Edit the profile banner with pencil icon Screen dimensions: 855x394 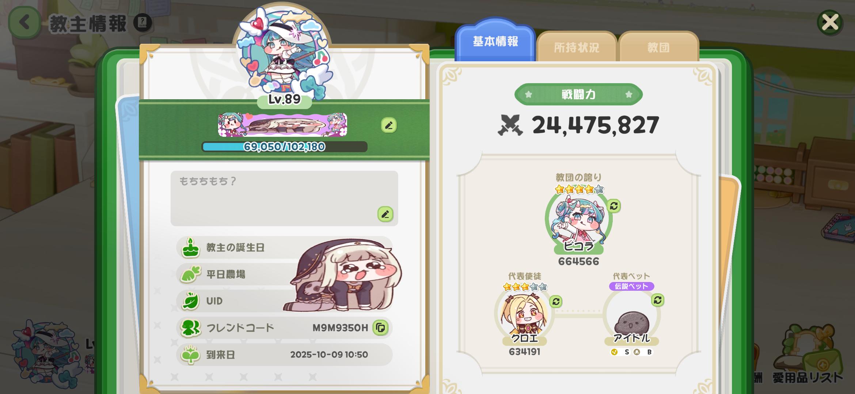[x=389, y=125]
